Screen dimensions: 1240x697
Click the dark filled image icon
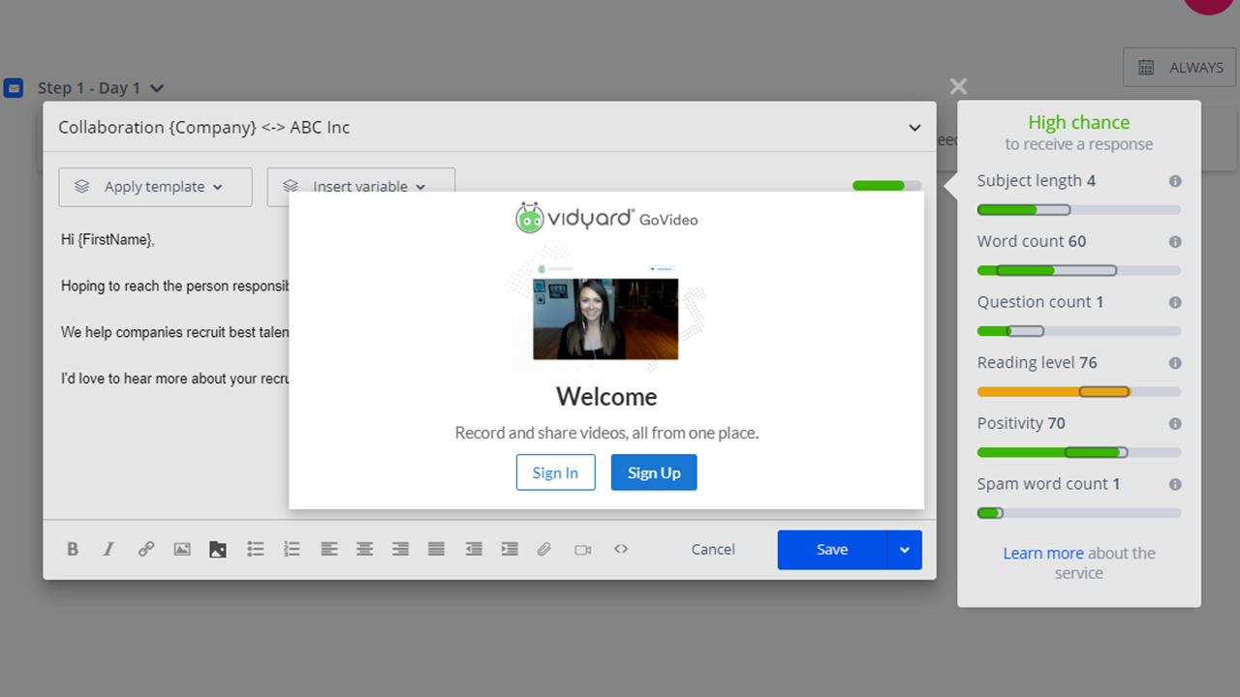coord(218,549)
